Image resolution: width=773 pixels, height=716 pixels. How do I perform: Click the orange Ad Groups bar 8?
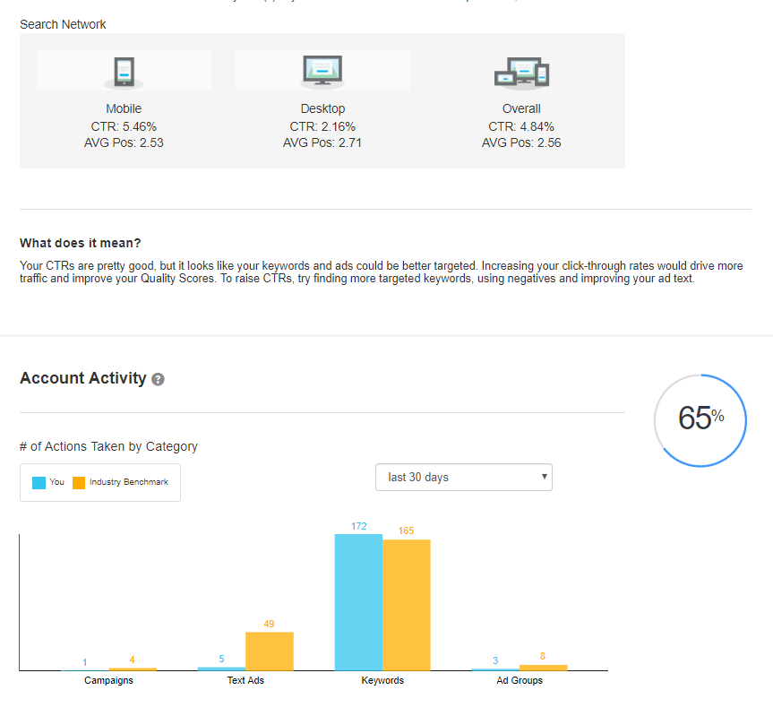[544, 668]
